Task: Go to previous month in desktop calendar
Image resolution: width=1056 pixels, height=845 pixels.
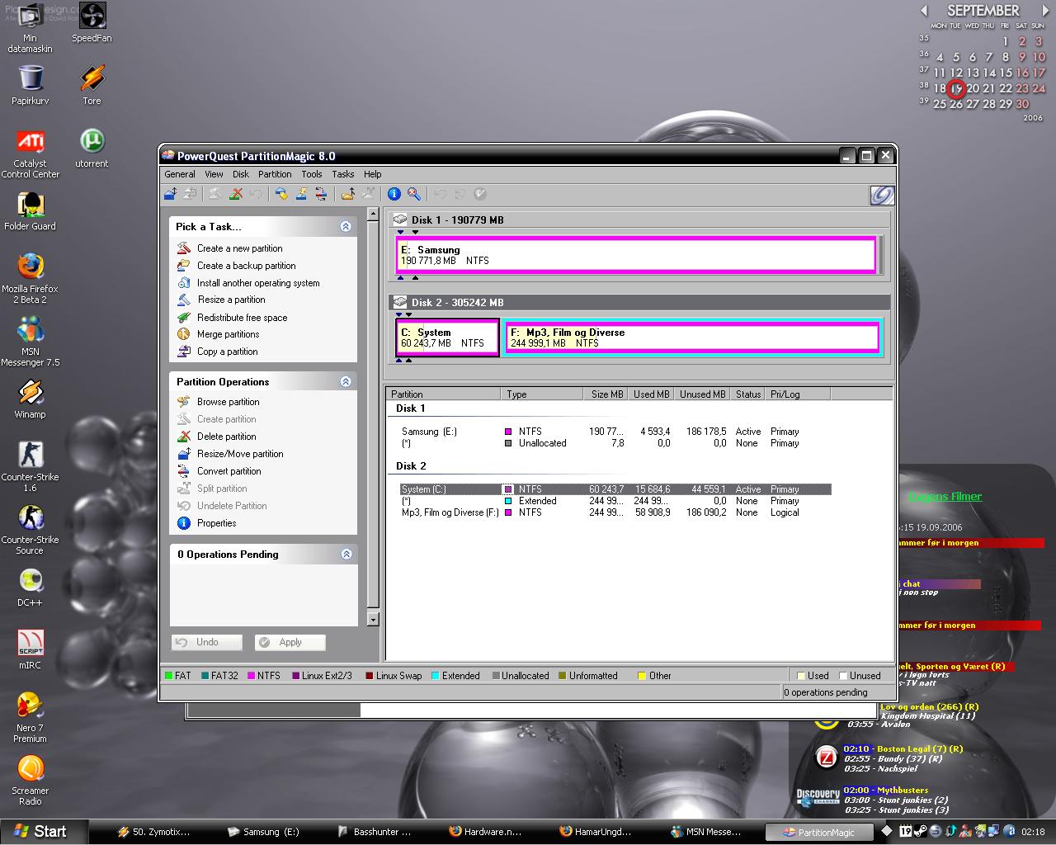Action: [x=924, y=11]
